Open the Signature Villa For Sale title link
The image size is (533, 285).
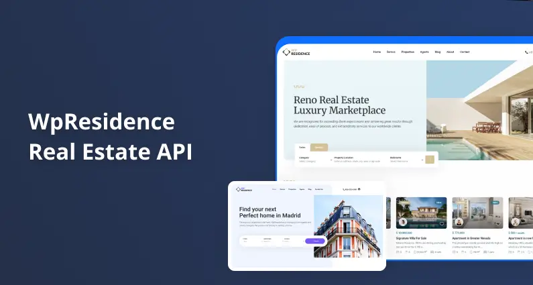[411, 239]
